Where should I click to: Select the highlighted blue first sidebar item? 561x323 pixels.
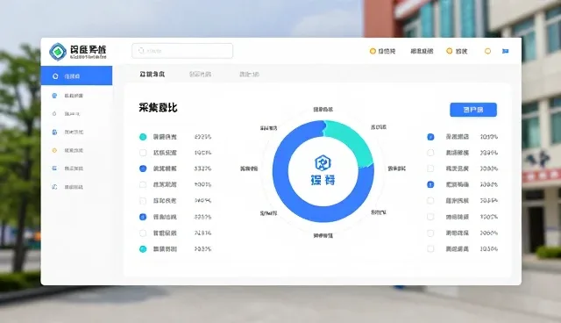pos(76,75)
